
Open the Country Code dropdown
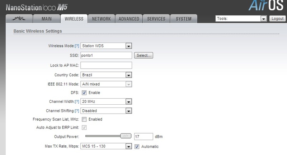click(x=106, y=75)
